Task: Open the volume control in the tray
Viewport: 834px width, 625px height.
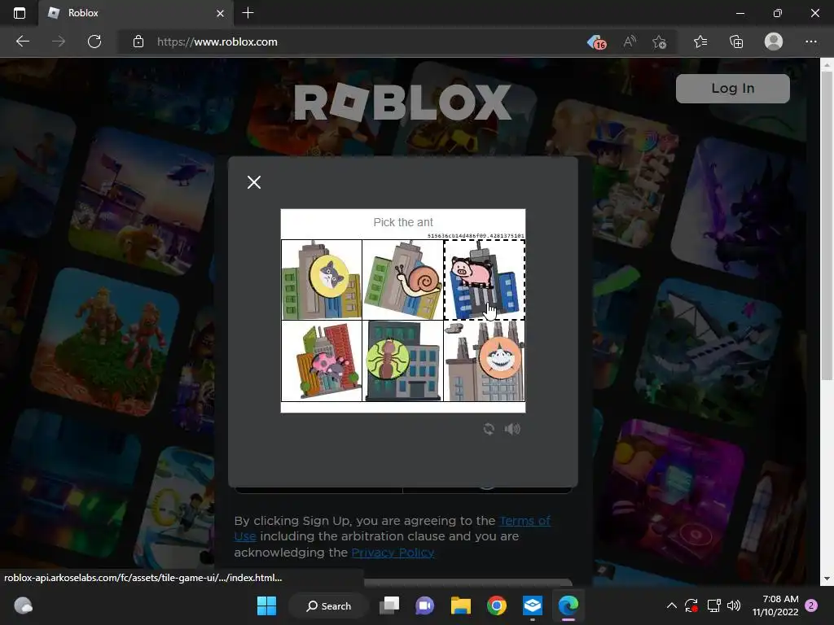Action: click(x=734, y=605)
